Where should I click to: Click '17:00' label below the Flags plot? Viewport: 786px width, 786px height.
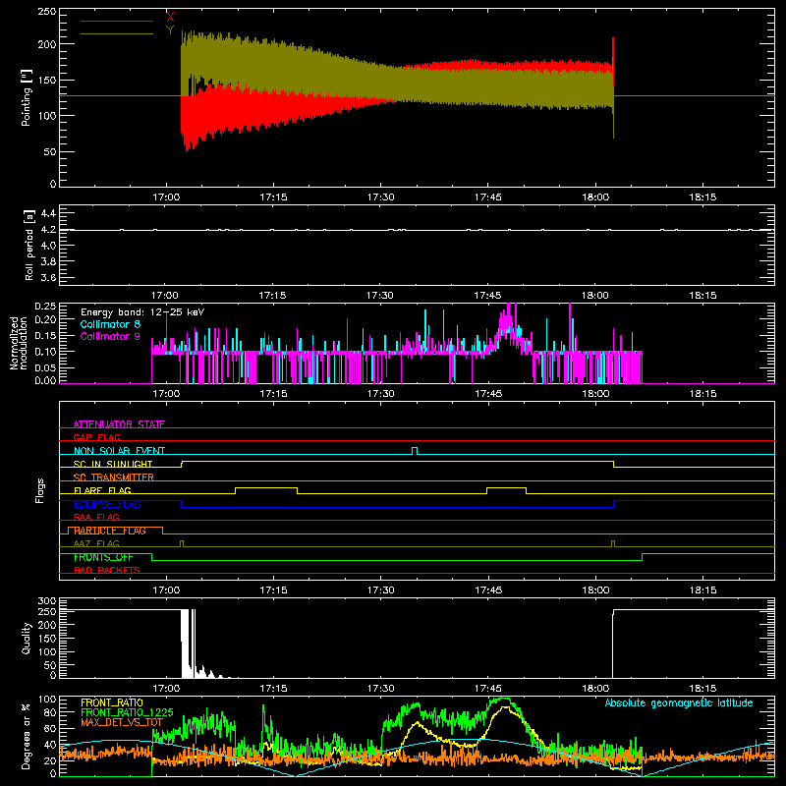point(166,590)
